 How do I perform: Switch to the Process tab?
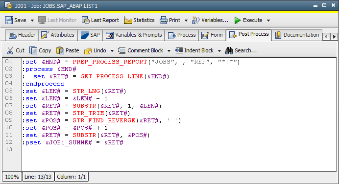(182, 35)
